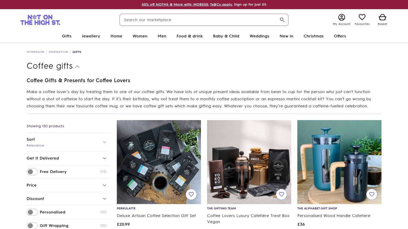Viewport: 408px width, 229px height.
Task: Open the Wood Handle Cafetiere product image
Action: pyautogui.click(x=339, y=162)
